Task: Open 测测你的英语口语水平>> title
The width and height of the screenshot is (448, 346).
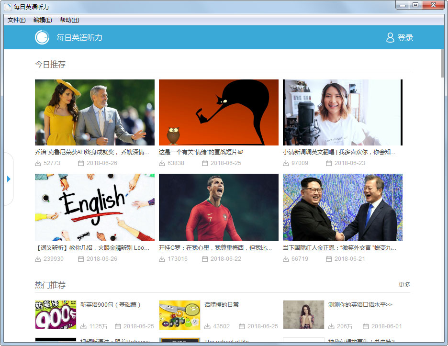Action: pos(360,305)
